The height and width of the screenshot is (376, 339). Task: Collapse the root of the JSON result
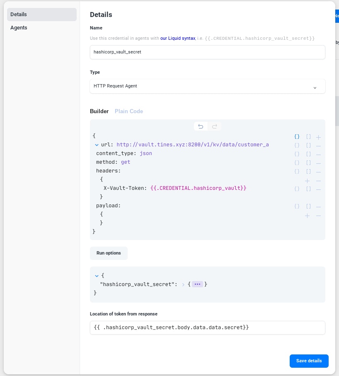(x=97, y=275)
